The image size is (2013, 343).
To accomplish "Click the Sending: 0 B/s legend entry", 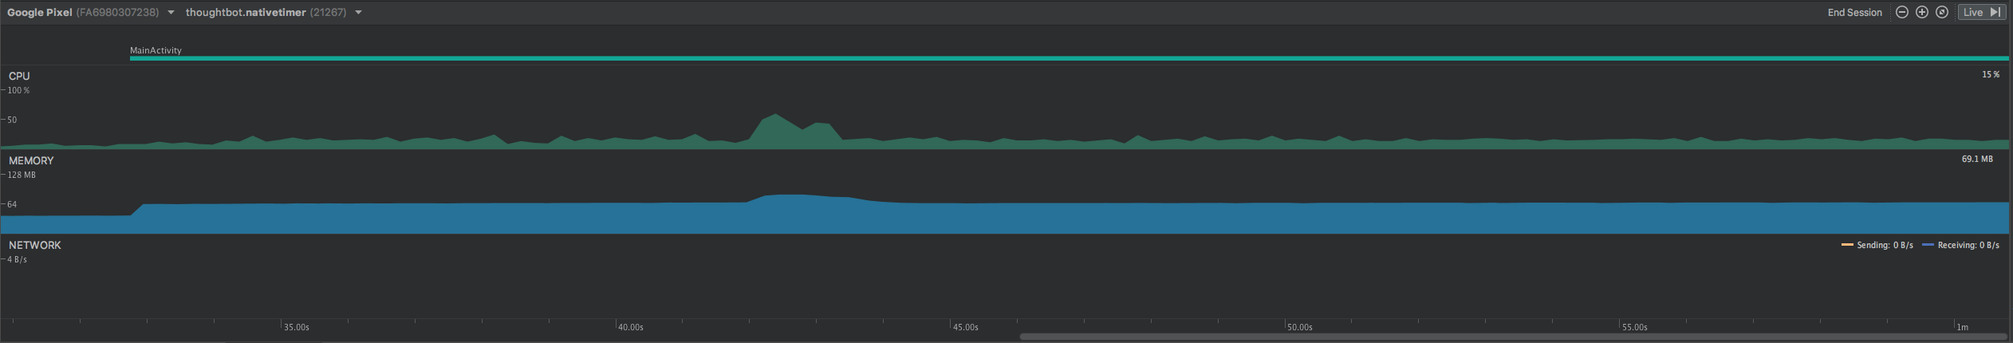I will click(1877, 245).
